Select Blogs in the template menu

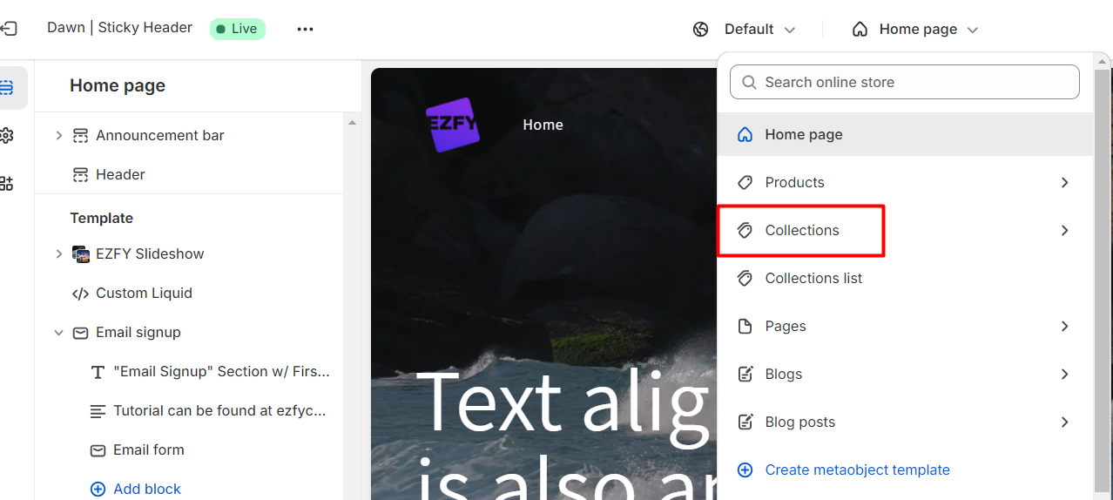pos(905,374)
